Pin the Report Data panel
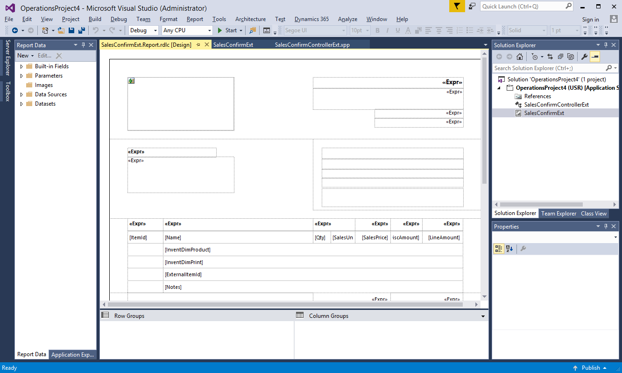Image resolution: width=622 pixels, height=373 pixels. (83, 45)
